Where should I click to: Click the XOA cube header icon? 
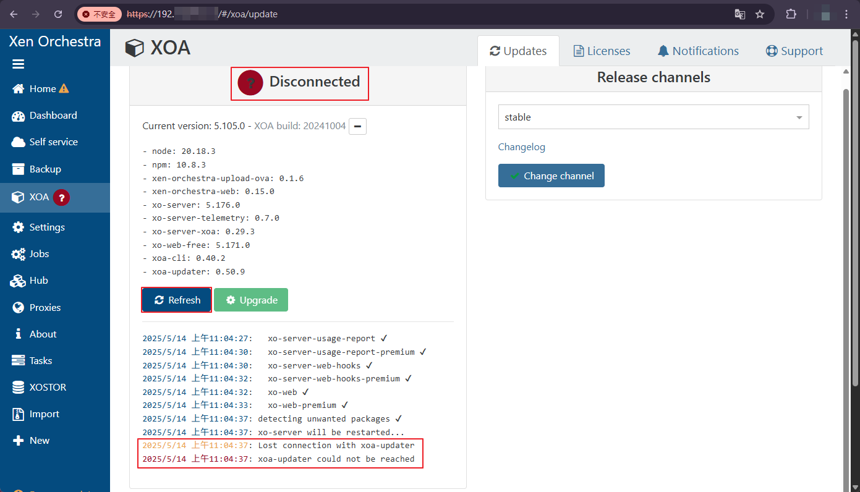[x=134, y=48]
